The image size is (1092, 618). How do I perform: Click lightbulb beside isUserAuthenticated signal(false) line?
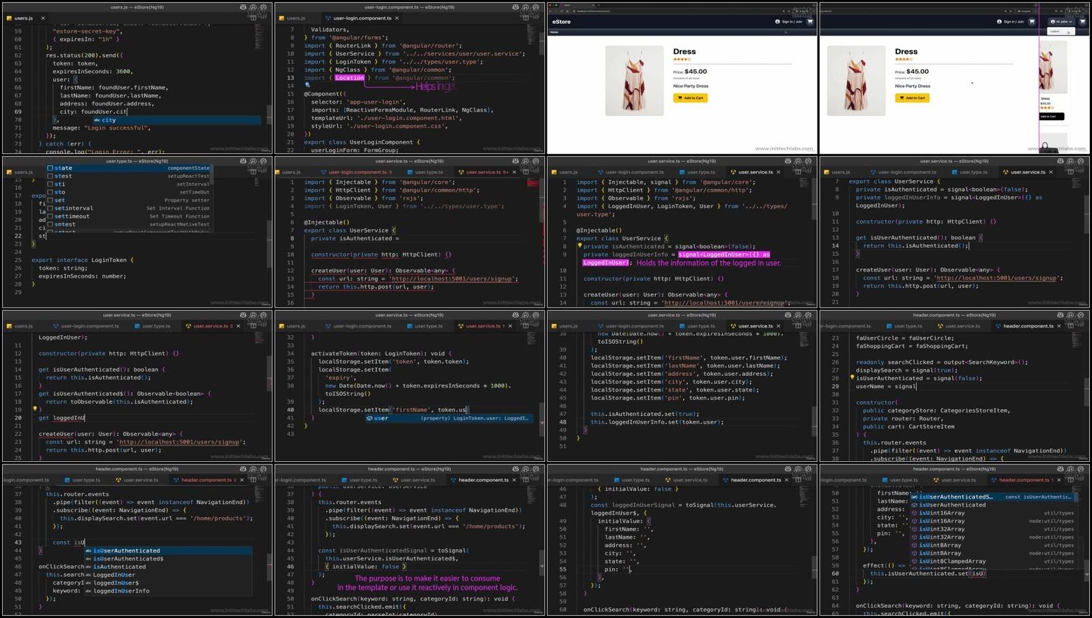(x=852, y=377)
